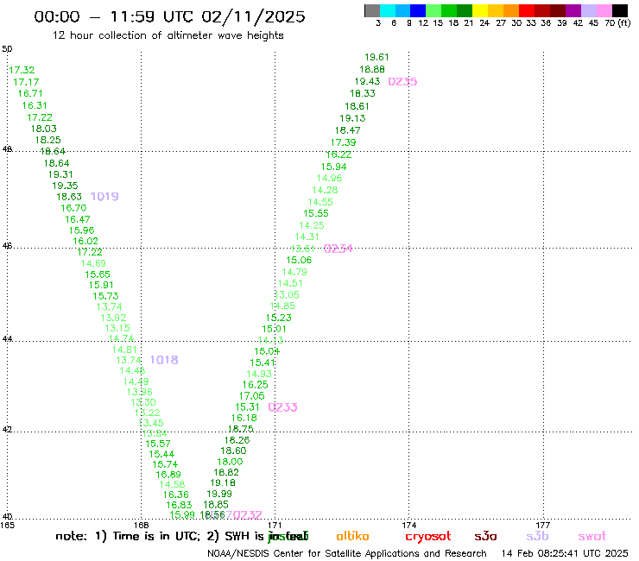Click the pass time label '0234'
This screenshot has width=639, height=561.
click(338, 249)
